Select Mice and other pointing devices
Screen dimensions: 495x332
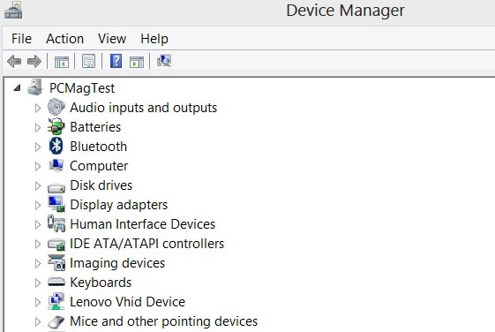pyautogui.click(x=163, y=321)
